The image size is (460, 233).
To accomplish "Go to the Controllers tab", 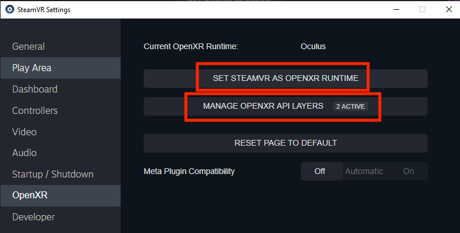I will pyautogui.click(x=60, y=110).
